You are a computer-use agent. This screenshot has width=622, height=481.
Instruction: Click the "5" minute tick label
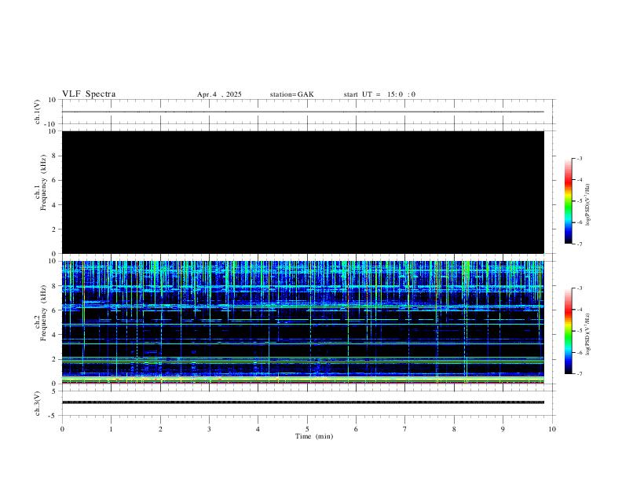click(307, 429)
